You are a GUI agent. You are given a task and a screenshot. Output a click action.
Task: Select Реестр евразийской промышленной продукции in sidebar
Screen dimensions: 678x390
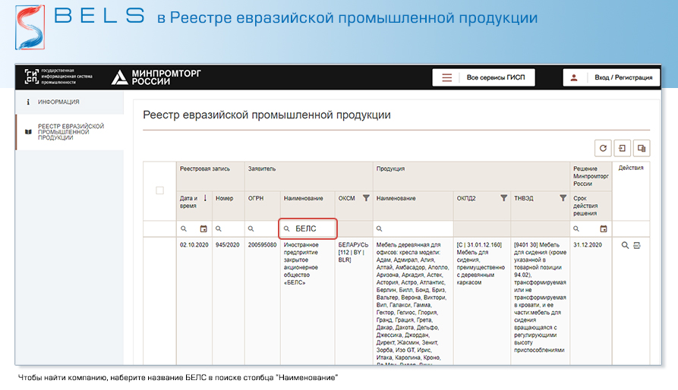point(71,131)
